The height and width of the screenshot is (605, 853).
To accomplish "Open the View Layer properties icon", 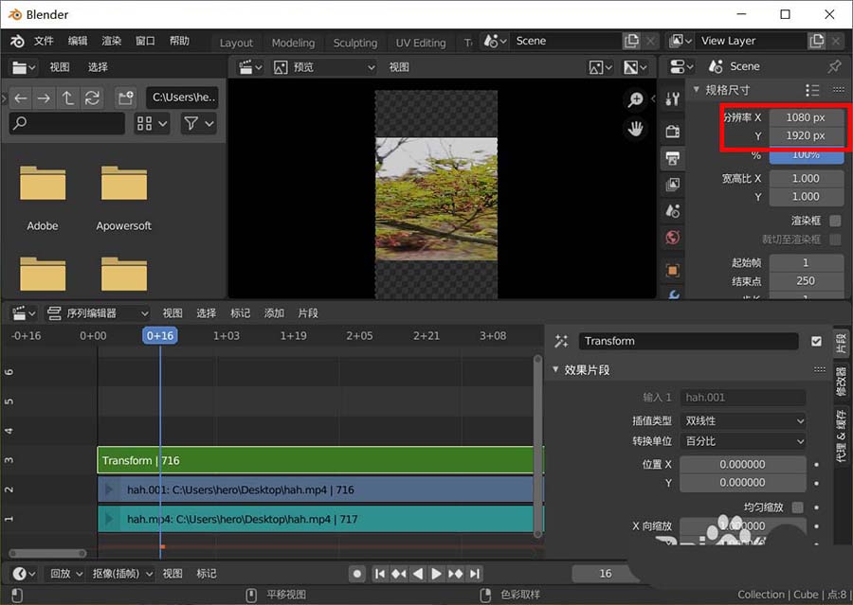I will [673, 185].
